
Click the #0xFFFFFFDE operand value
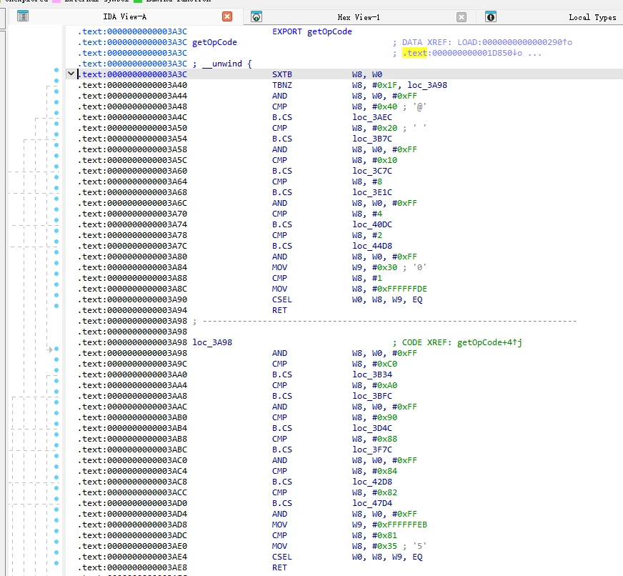point(399,289)
